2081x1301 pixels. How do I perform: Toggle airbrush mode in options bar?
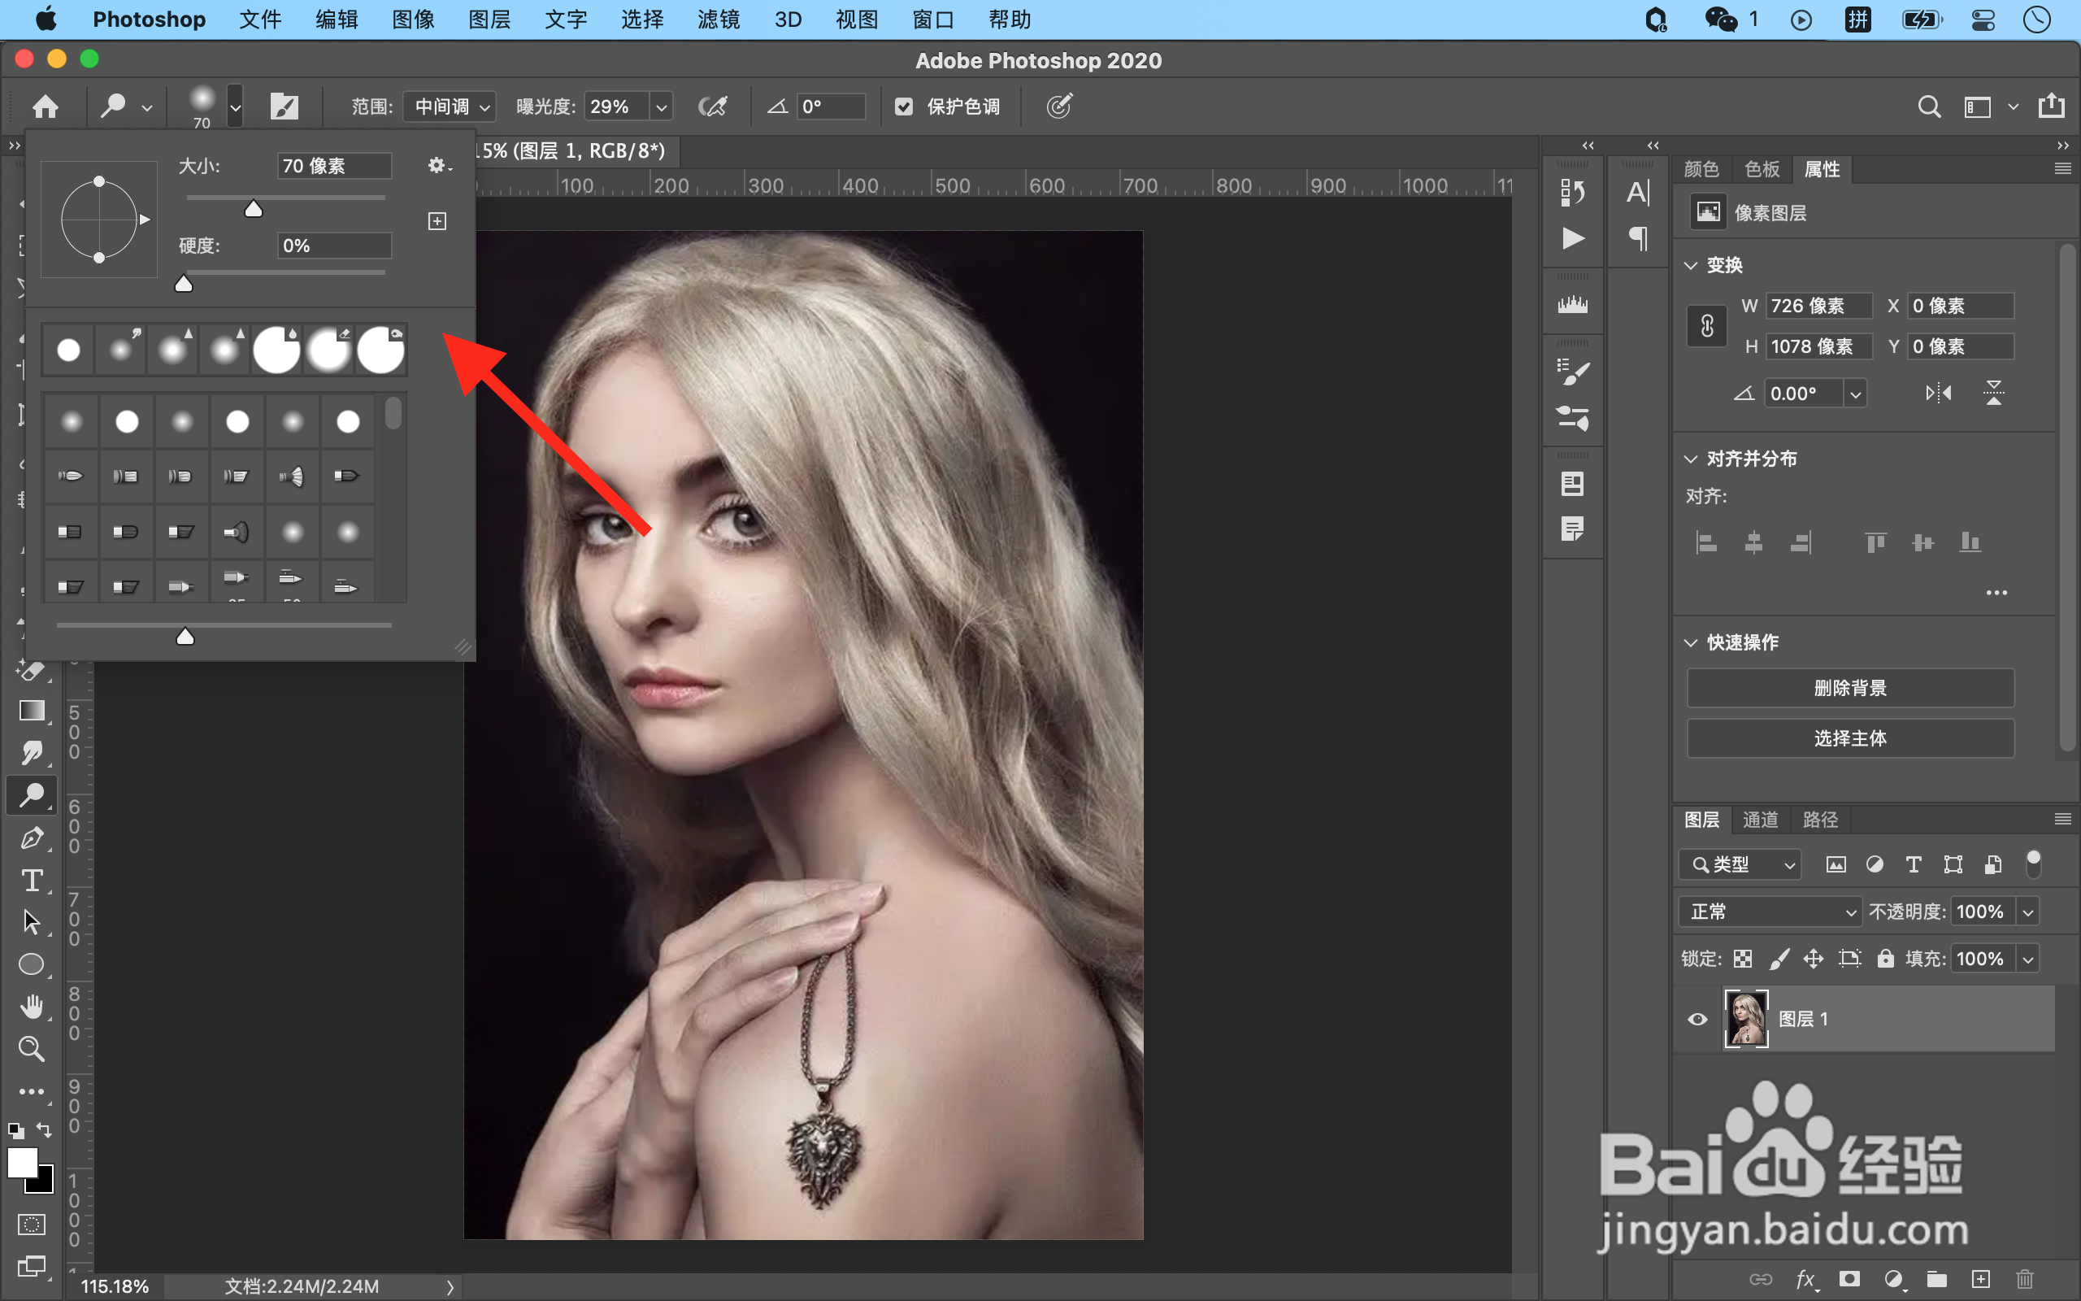click(713, 107)
